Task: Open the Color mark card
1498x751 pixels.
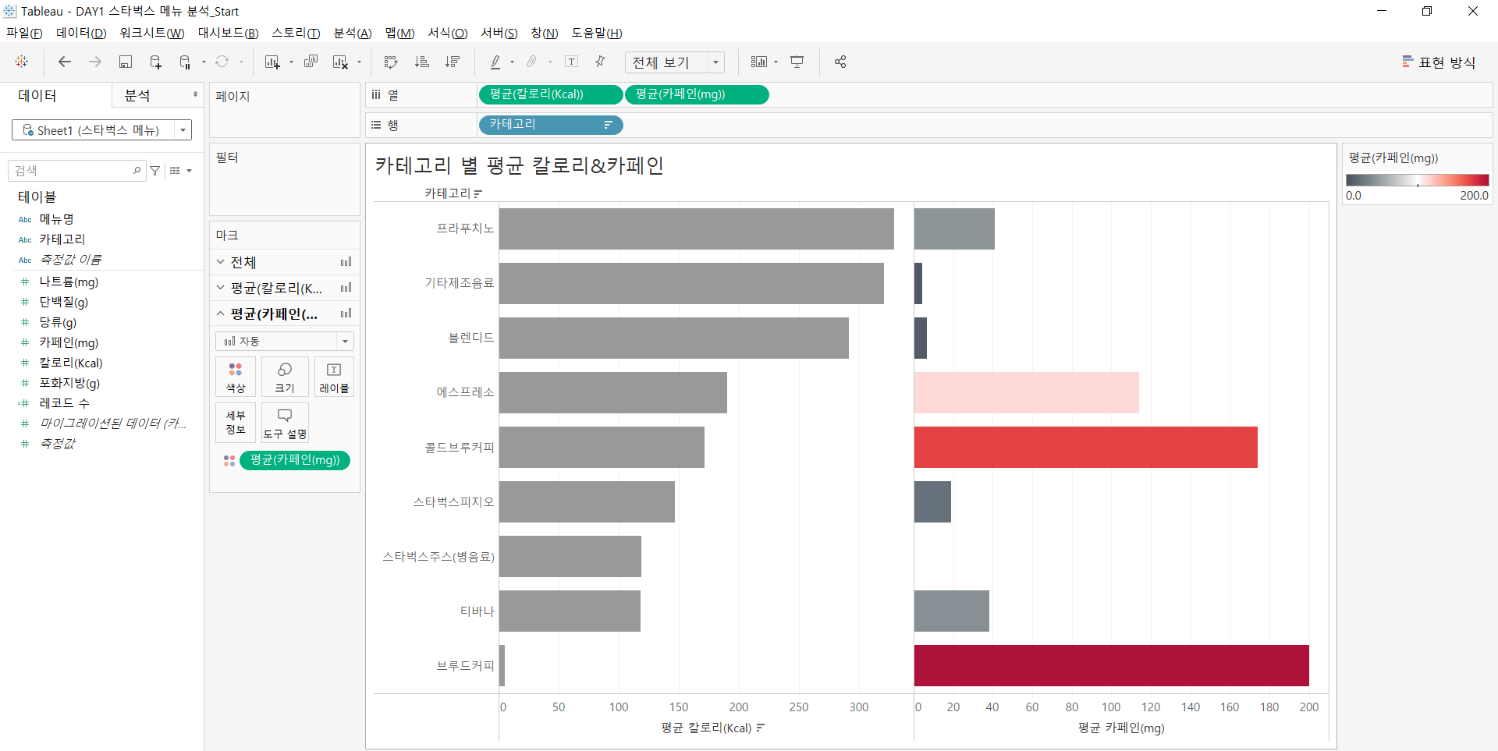Action: (x=236, y=377)
